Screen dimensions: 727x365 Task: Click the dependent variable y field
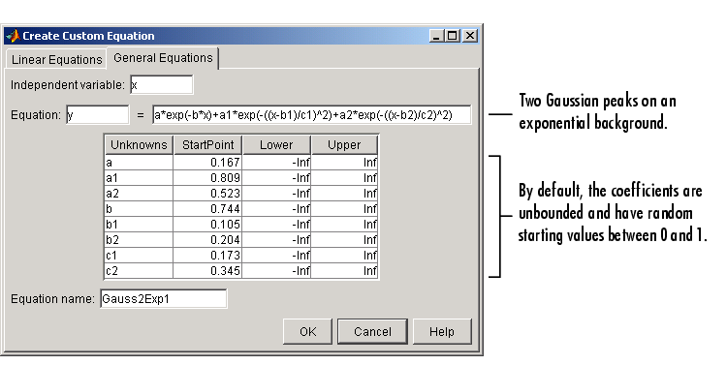[x=97, y=115]
